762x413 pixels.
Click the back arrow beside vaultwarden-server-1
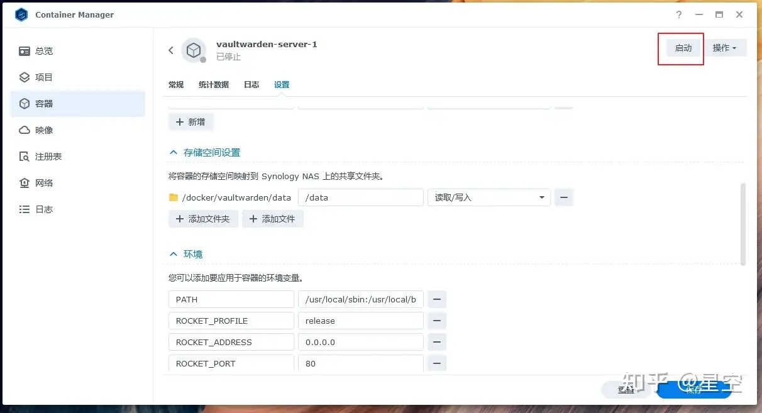170,50
